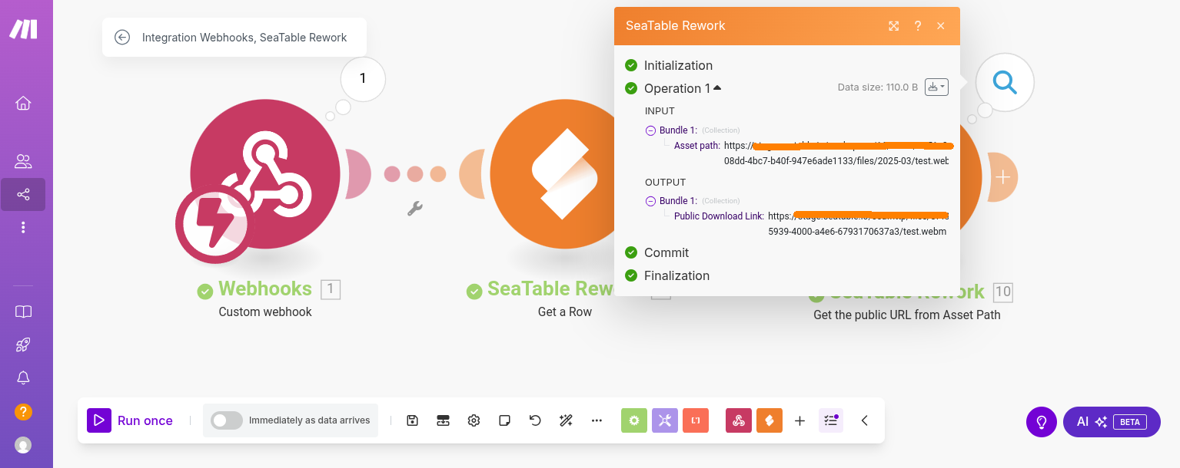Open the wrench filter between modules
The height and width of the screenshot is (468, 1180).
click(415, 208)
